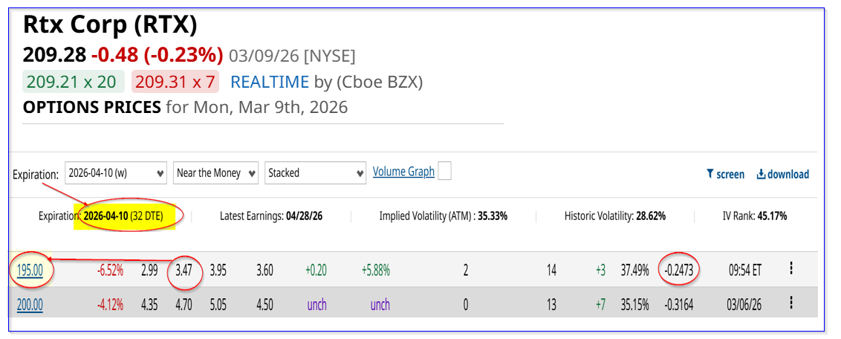
Task: Open the Stacked view dropdown
Action: tap(315, 173)
